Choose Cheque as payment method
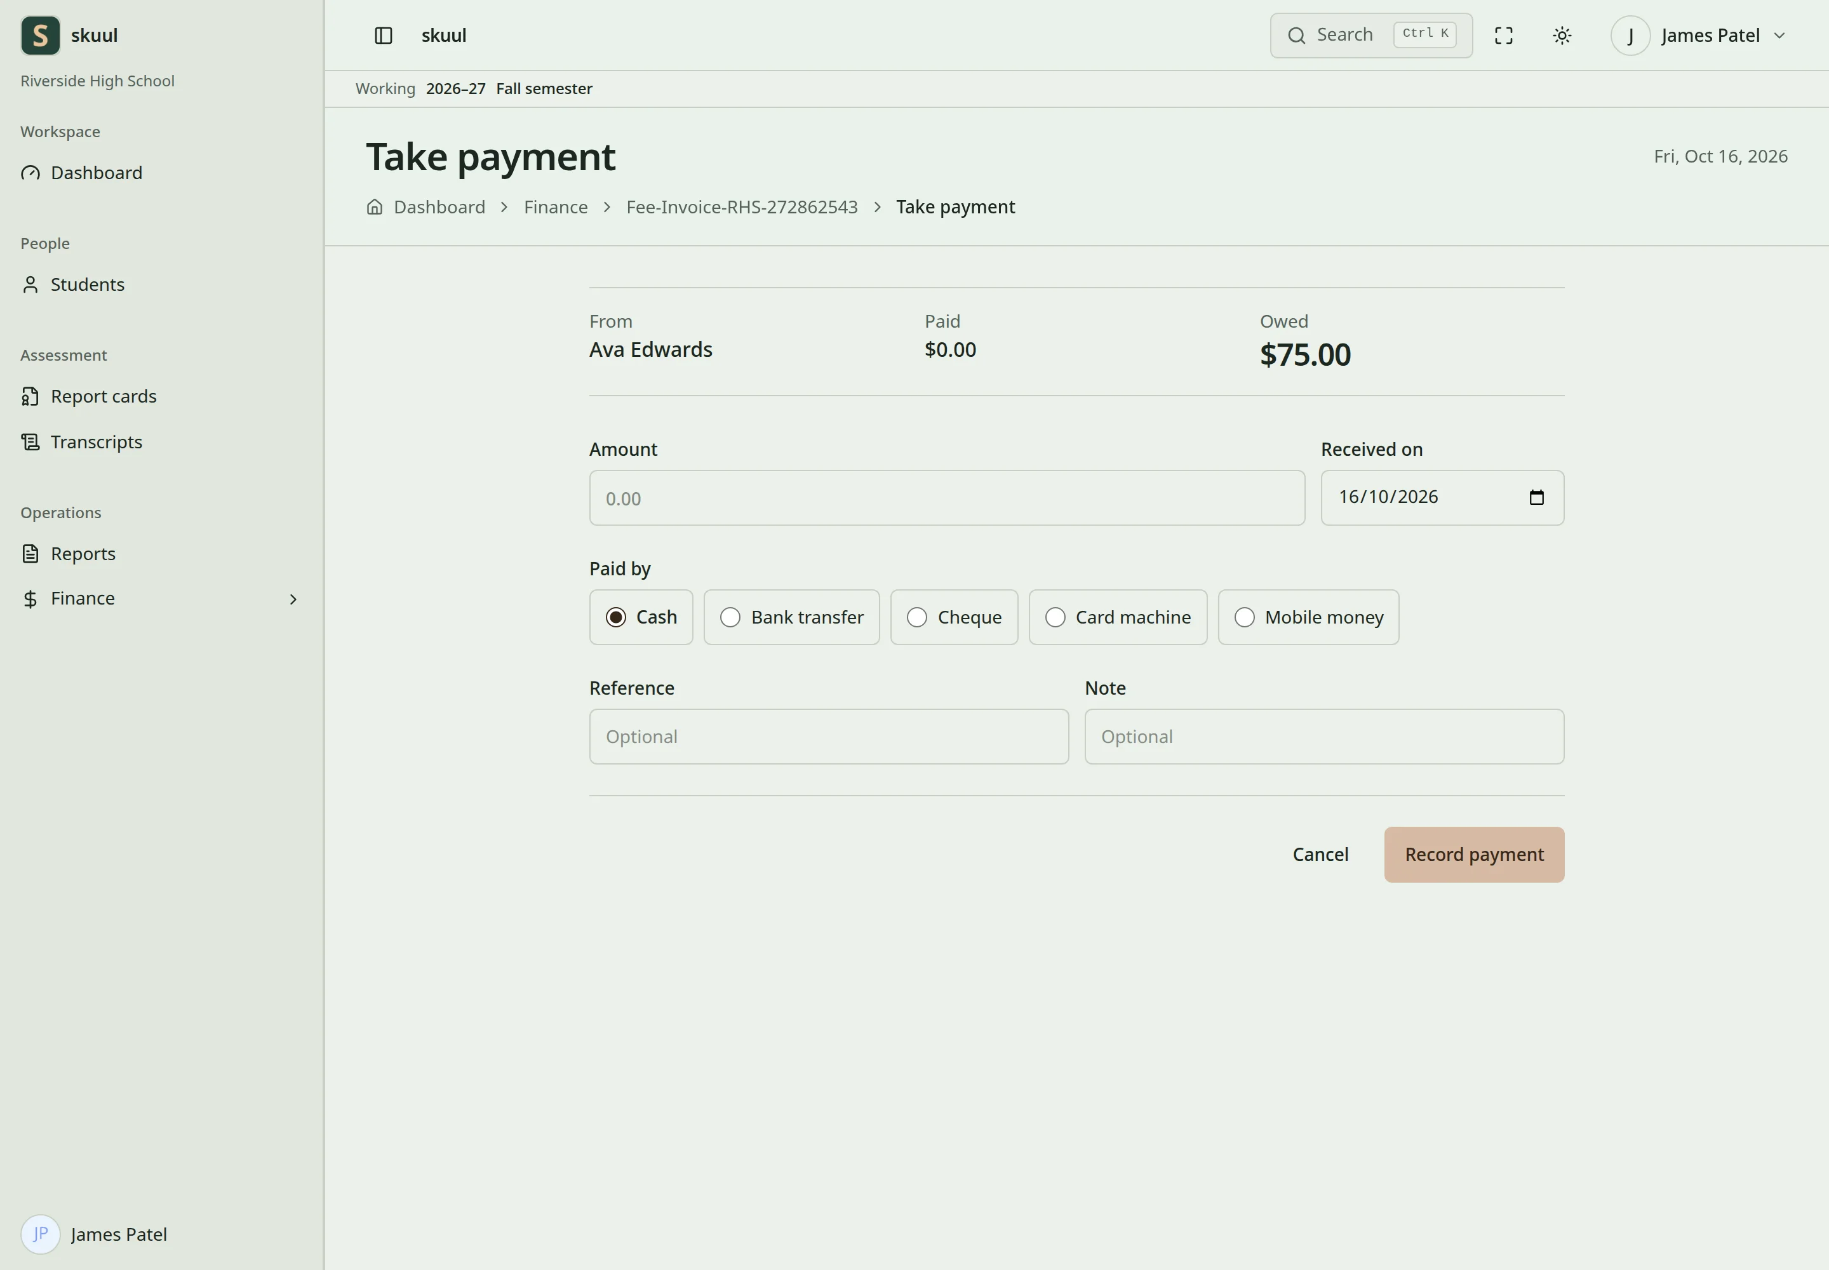The image size is (1829, 1270). pos(953,617)
